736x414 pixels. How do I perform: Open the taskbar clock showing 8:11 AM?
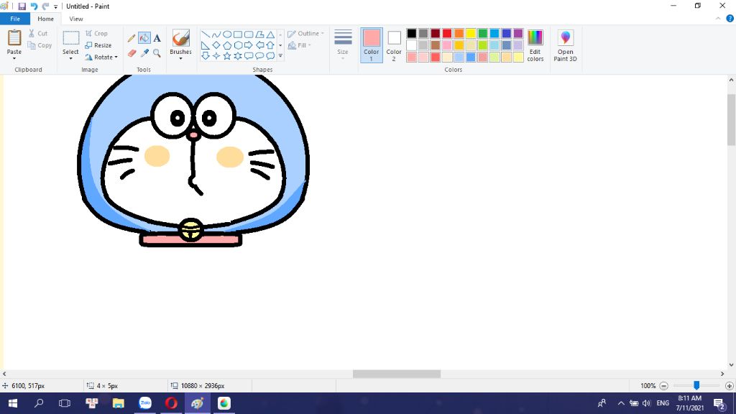point(689,403)
